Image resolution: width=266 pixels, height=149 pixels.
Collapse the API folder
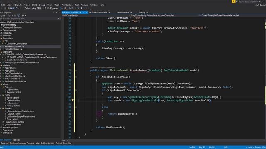(1, 41)
